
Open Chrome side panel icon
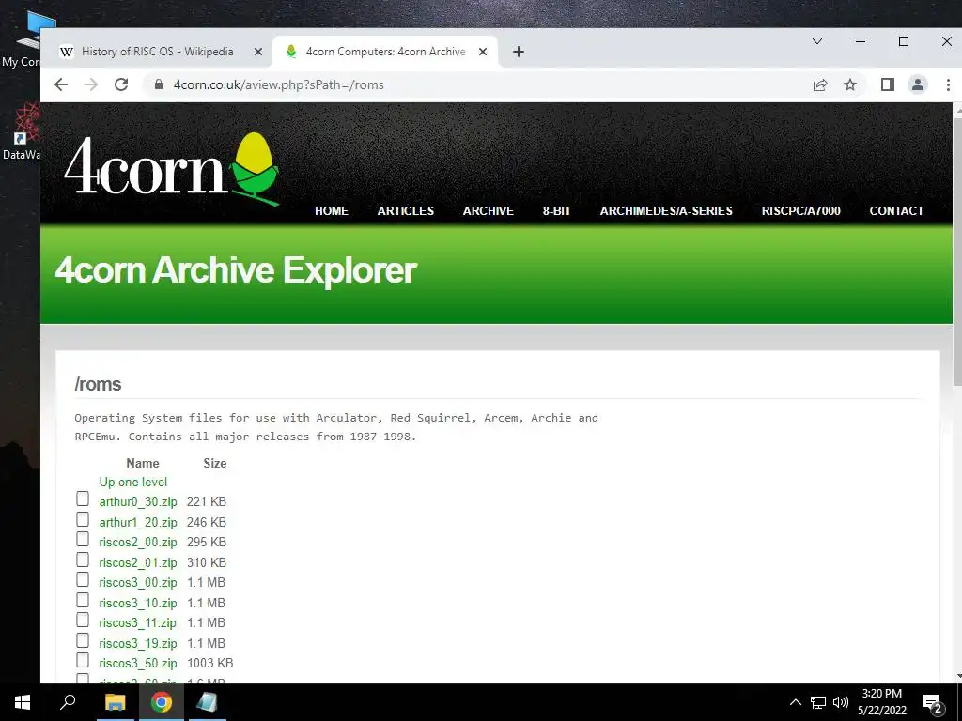(x=887, y=84)
